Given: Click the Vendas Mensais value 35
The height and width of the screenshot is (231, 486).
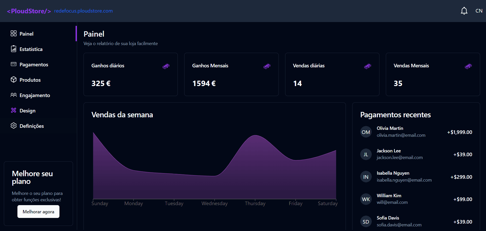Looking at the screenshot, I should point(398,83).
